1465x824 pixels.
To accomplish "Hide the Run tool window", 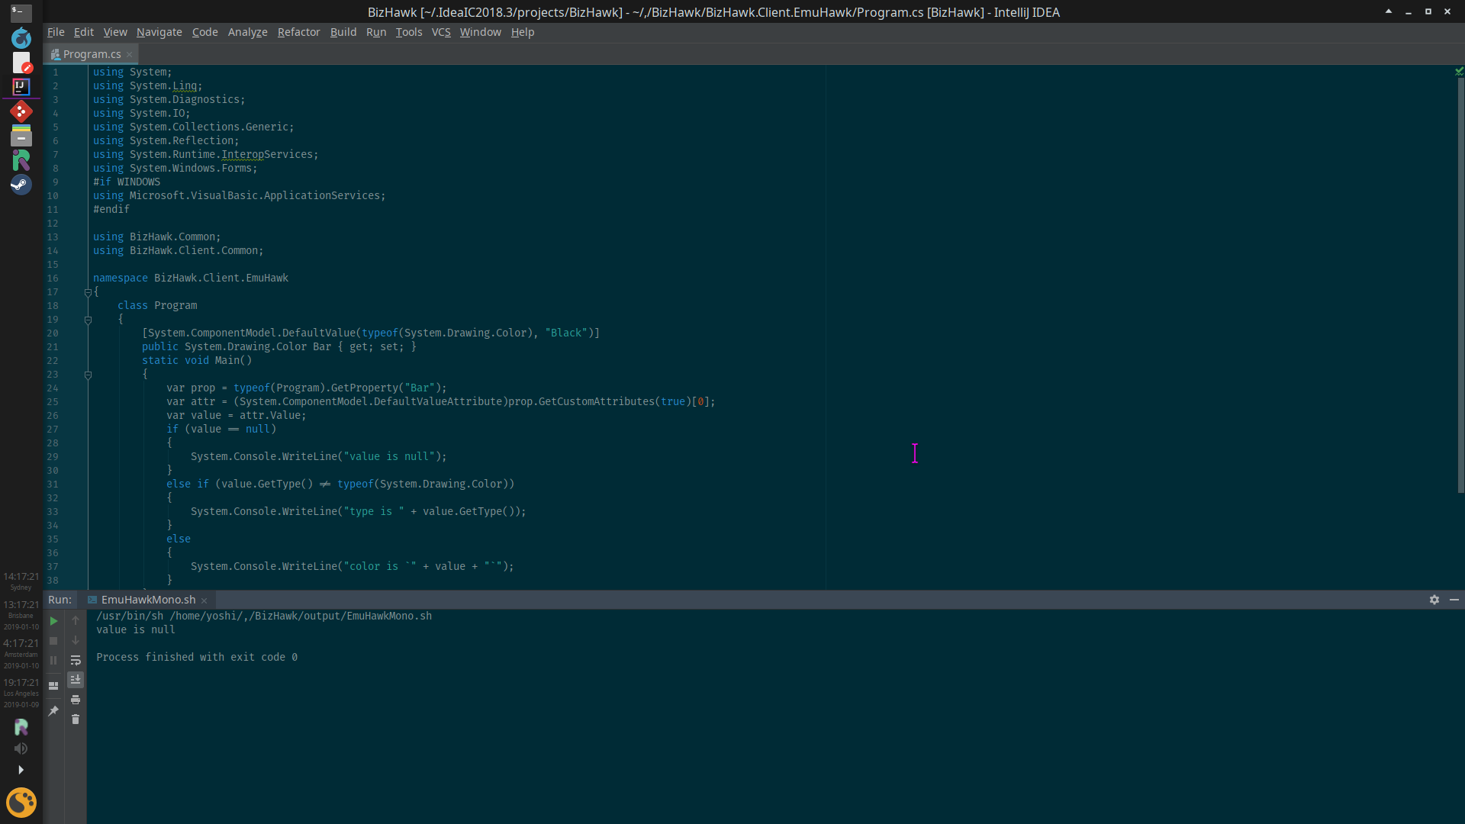I will pos(1454,600).
